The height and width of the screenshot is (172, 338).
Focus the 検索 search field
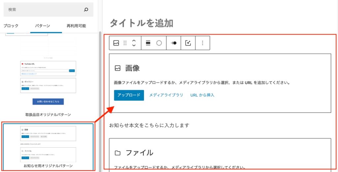tap(43, 10)
